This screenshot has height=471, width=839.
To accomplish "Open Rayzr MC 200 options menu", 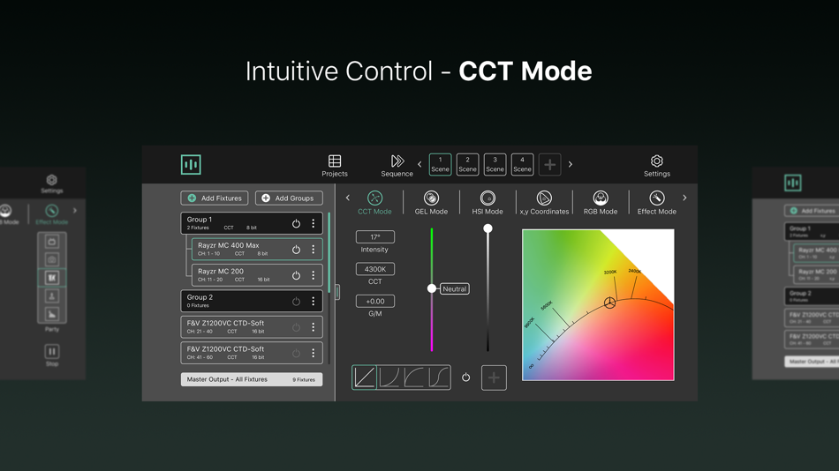I will (x=314, y=275).
